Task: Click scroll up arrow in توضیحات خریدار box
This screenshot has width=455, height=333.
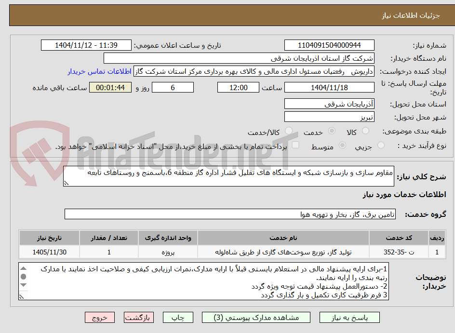Action: tap(24, 268)
